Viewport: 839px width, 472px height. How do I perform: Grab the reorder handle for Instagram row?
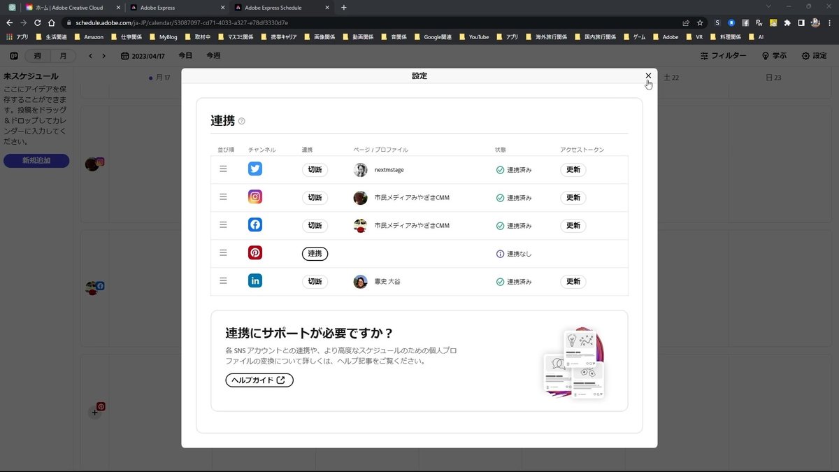223,197
